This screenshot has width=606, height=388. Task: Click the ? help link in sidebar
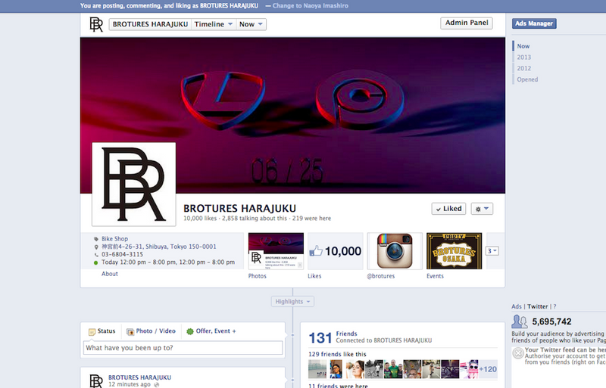pyautogui.click(x=554, y=306)
